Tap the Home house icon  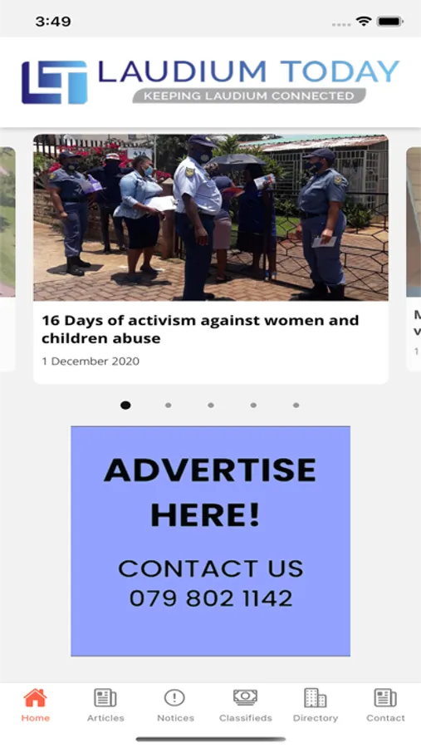point(35,698)
